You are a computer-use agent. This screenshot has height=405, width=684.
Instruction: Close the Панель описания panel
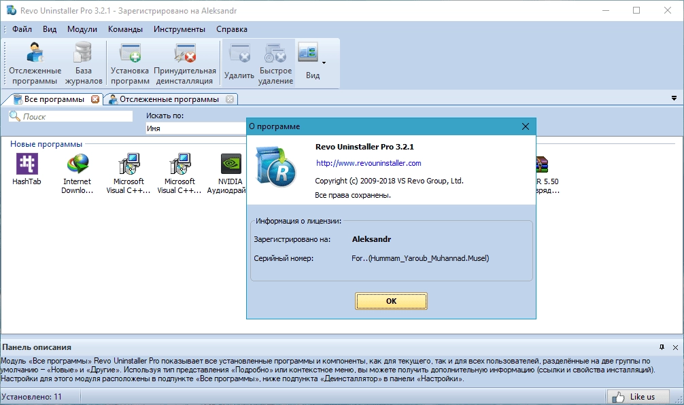point(675,347)
